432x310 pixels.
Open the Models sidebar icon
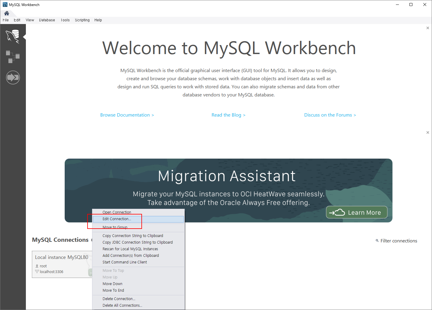point(13,57)
